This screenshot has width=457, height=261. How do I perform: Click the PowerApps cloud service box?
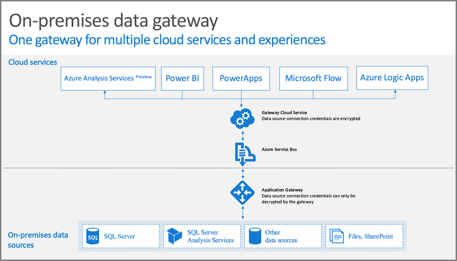coord(241,79)
